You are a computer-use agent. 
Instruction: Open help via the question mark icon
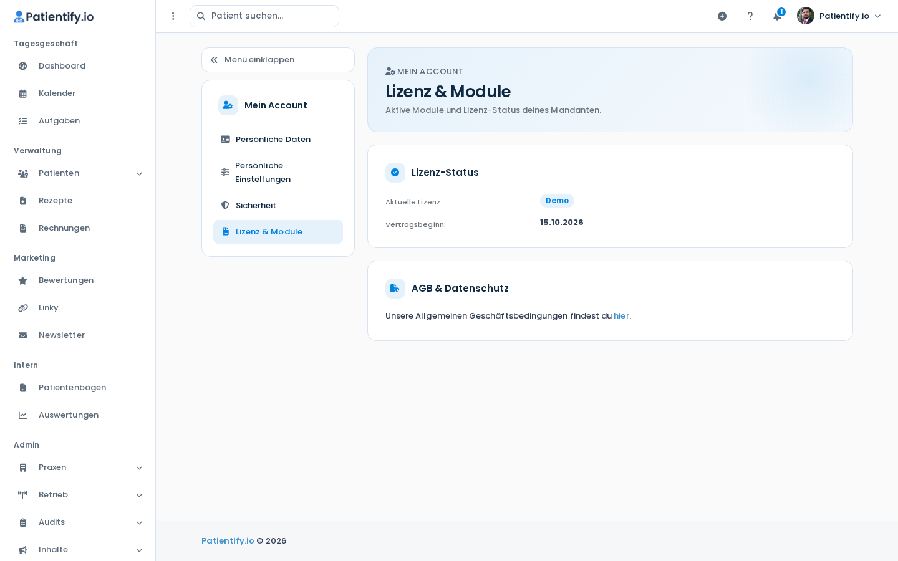(x=750, y=16)
